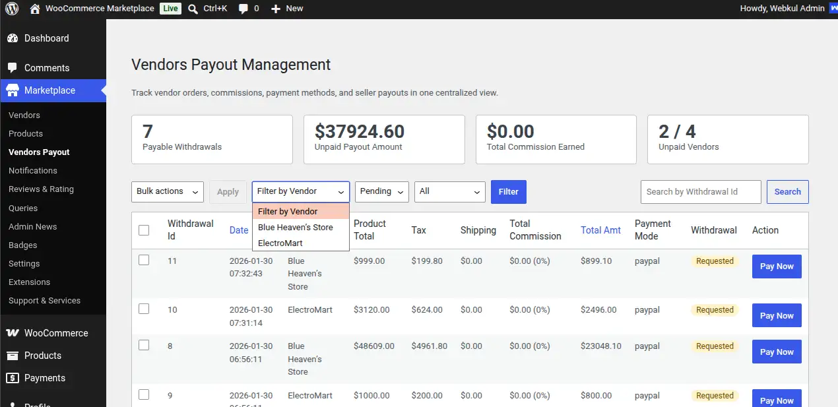This screenshot has width=838, height=407.
Task: Choose ElectroMart option in vendor dropdown
Action: coord(301,243)
